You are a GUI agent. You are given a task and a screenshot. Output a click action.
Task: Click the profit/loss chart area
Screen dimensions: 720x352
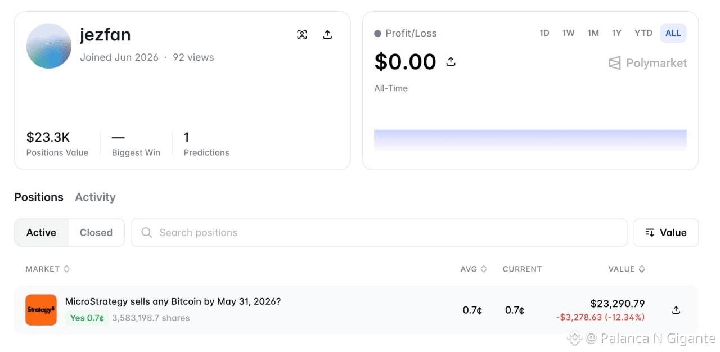(x=530, y=140)
